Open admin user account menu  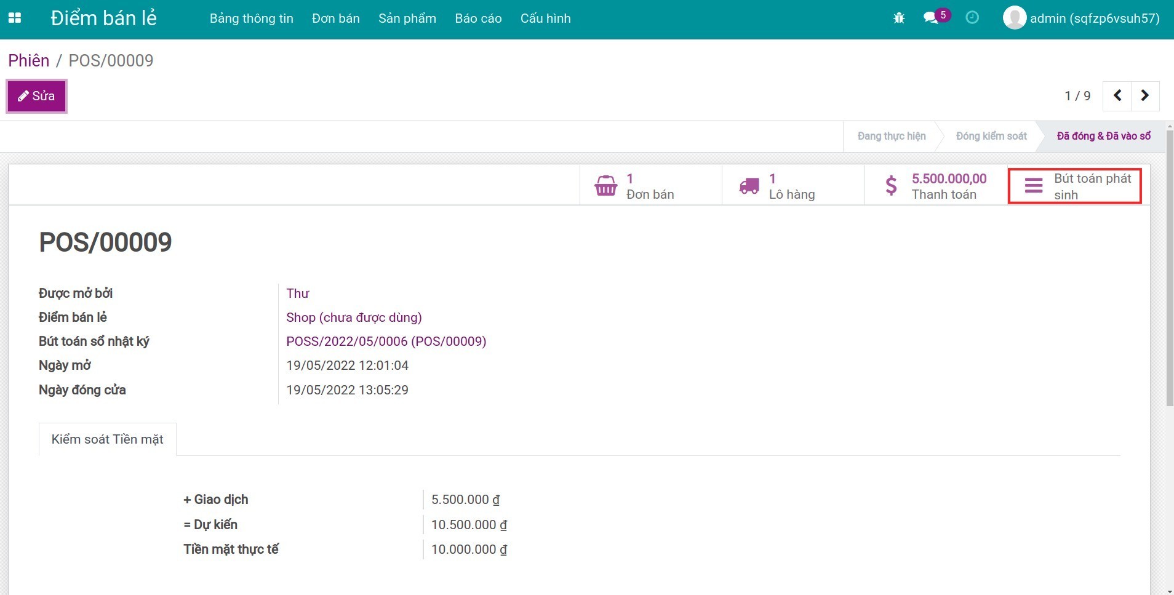(1081, 18)
